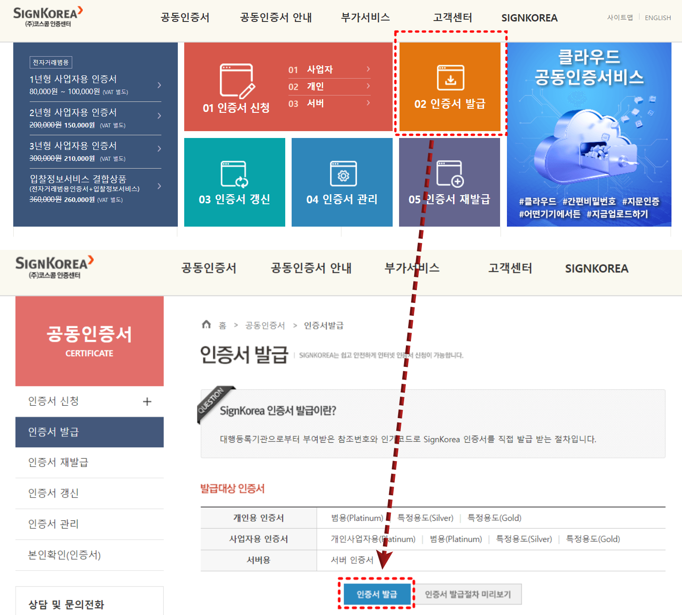Viewport: 682px width, 615px height.
Task: Expand the 01 사업자 arrow option
Action: 368,69
